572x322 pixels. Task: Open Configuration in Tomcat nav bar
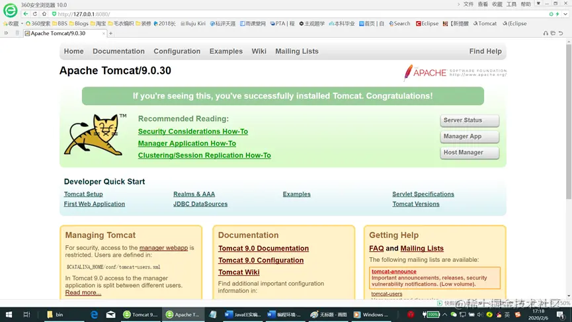click(177, 52)
